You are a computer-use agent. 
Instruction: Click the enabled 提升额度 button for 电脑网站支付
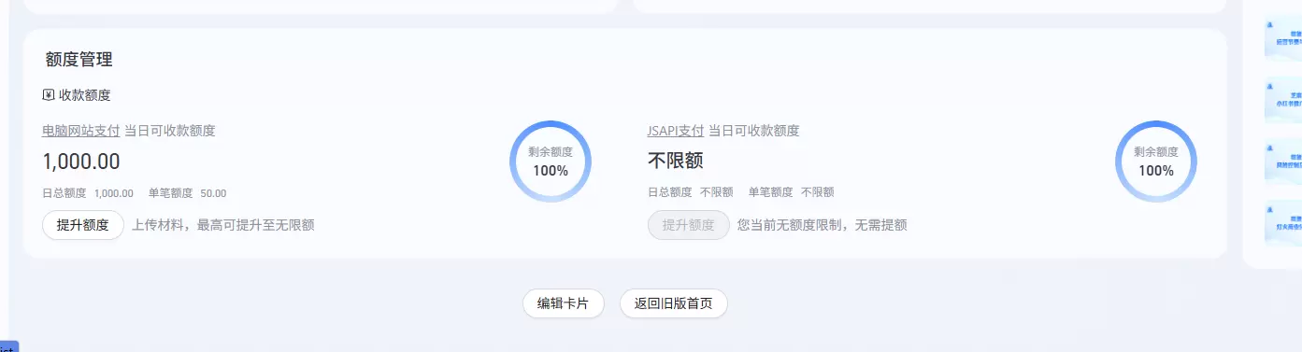coord(83,225)
